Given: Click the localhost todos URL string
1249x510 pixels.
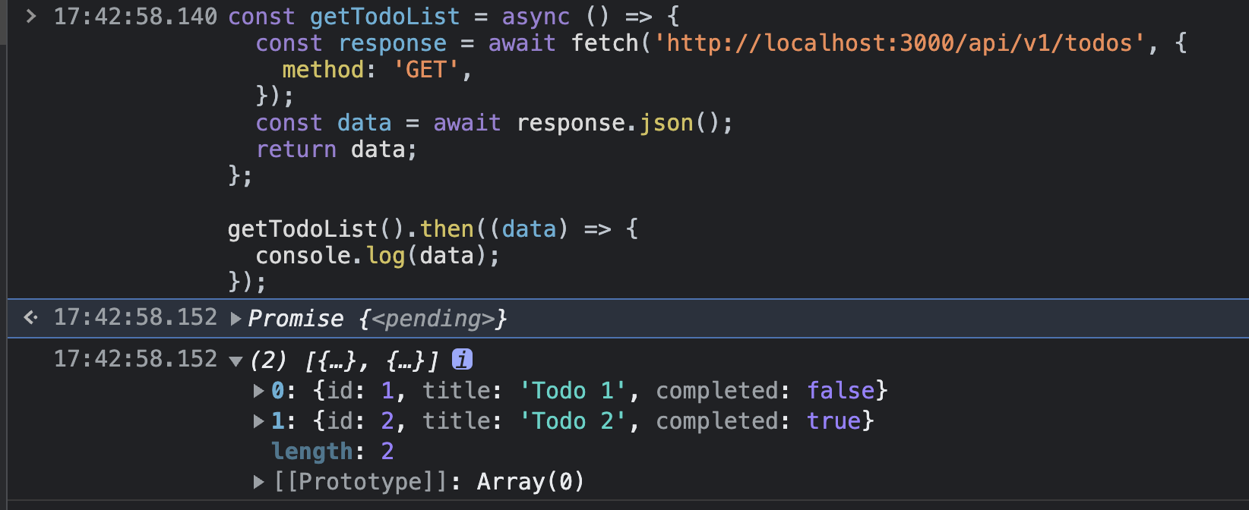Looking at the screenshot, I should 899,43.
